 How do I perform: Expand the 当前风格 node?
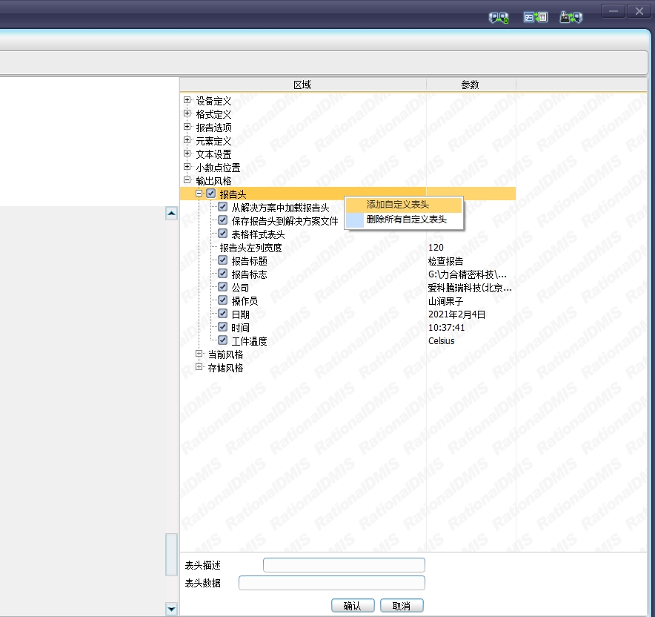coord(199,354)
